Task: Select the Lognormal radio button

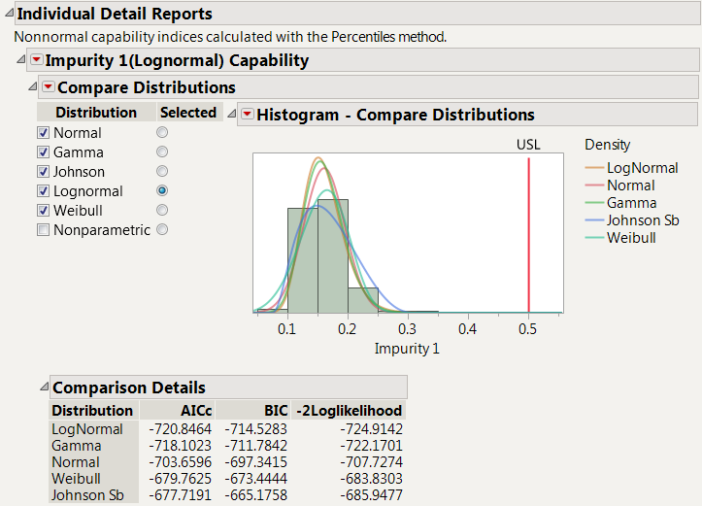Action: [x=162, y=190]
